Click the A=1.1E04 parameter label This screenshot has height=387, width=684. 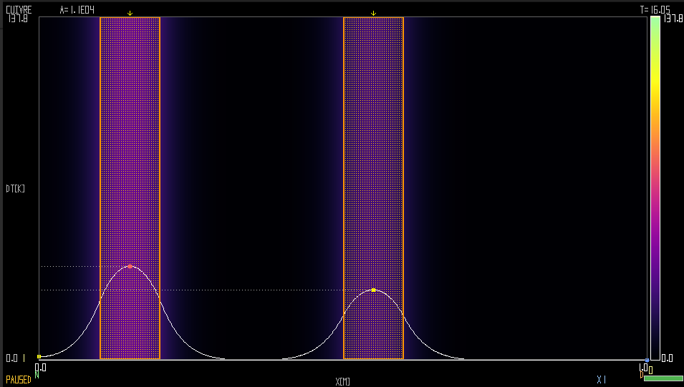[x=77, y=10]
